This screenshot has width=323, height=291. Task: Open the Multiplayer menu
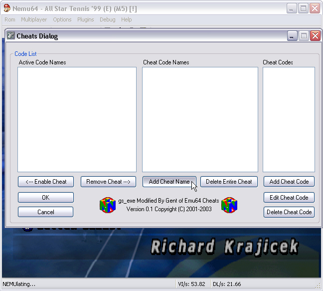[x=34, y=19]
